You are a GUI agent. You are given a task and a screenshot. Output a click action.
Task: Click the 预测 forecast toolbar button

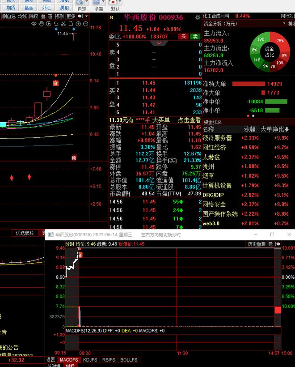tap(59, 17)
